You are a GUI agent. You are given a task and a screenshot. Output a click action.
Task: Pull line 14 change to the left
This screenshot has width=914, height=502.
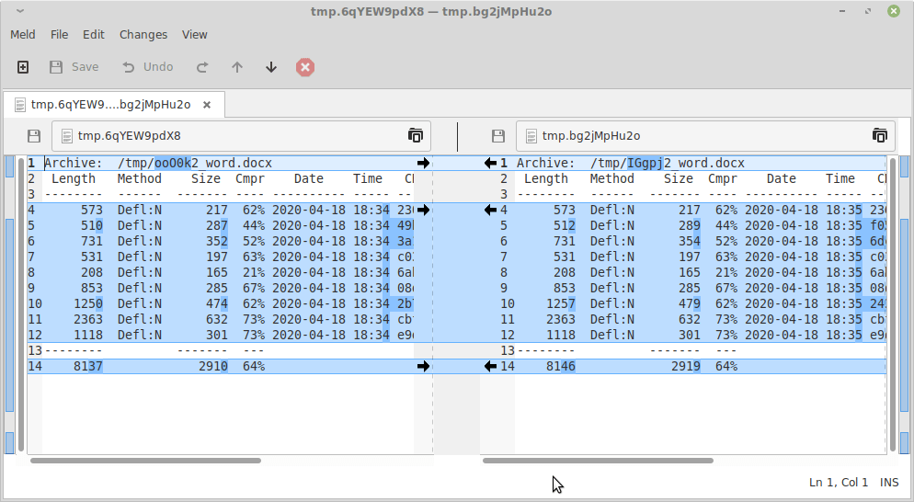click(x=490, y=366)
